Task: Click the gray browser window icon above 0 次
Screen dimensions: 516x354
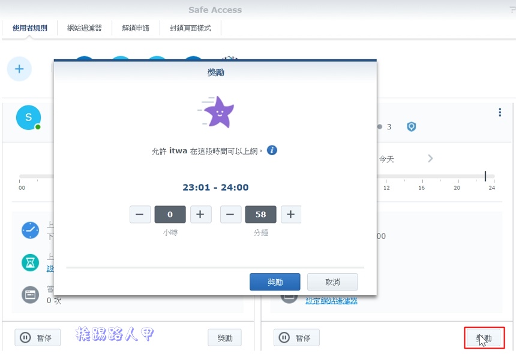Action: click(30, 295)
